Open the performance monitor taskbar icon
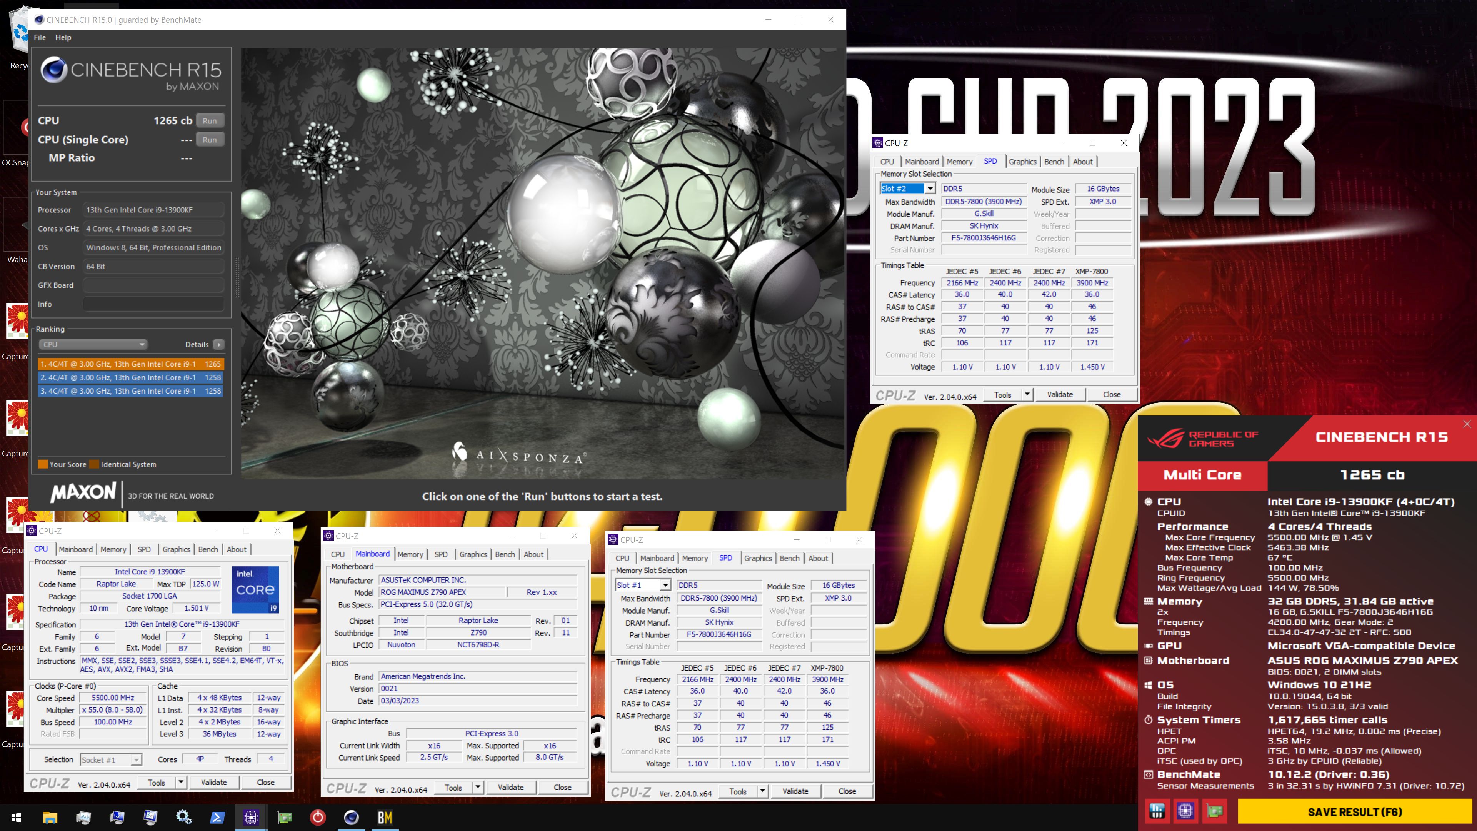The image size is (1477, 831). tap(84, 817)
